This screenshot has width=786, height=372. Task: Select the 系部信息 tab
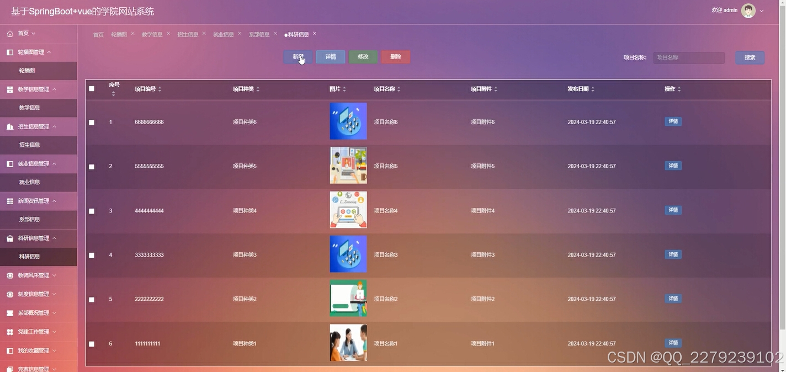pos(259,34)
